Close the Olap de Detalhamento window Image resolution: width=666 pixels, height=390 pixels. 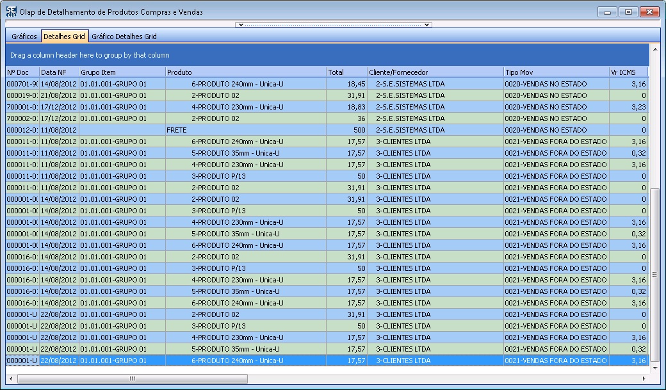tap(651, 12)
